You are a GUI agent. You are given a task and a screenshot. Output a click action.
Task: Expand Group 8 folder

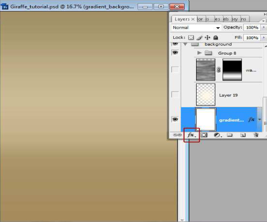(x=199, y=53)
